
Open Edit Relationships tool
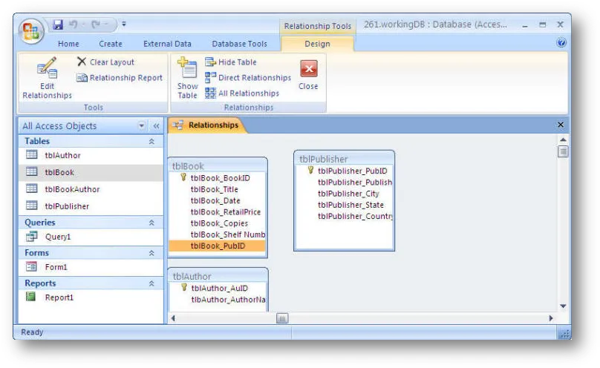point(47,78)
